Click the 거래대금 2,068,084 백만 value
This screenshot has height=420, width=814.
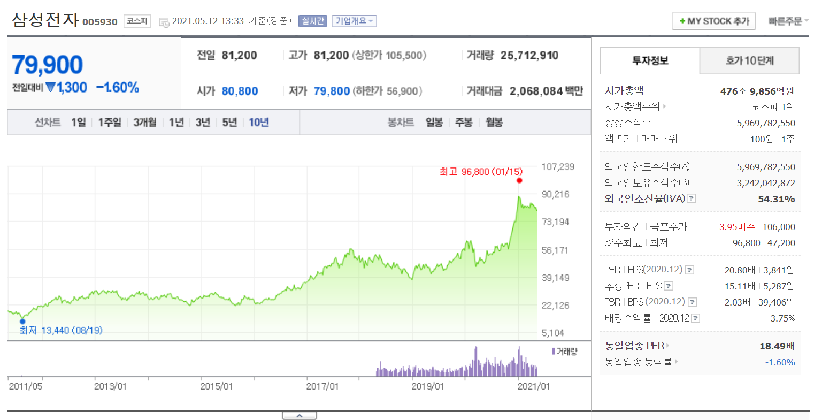click(546, 91)
